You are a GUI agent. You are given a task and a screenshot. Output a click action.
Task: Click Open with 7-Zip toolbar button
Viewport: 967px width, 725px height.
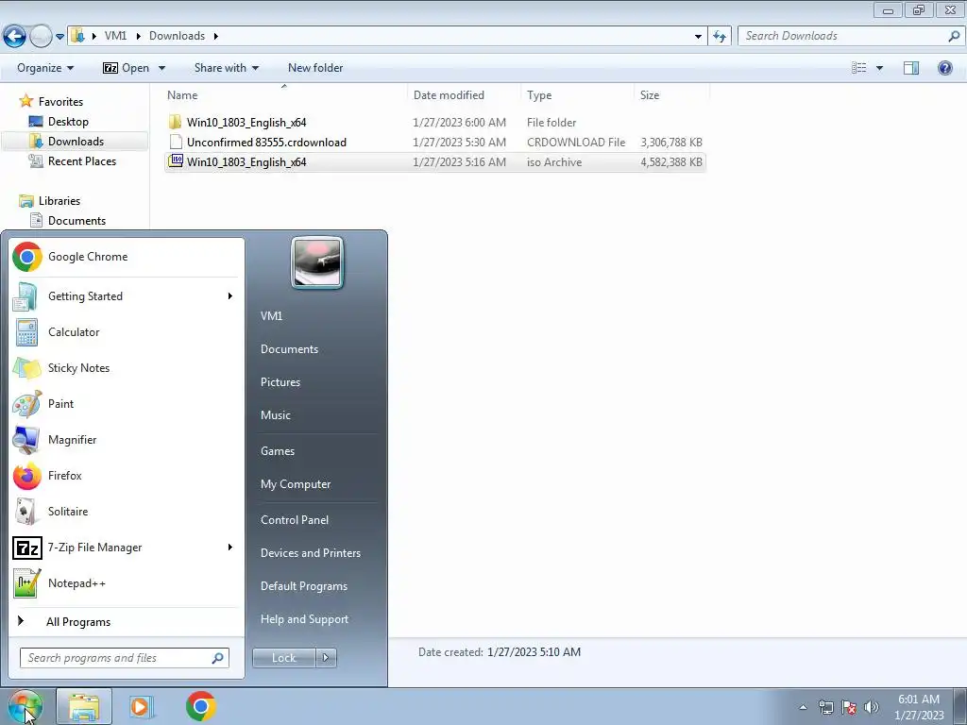(x=127, y=68)
